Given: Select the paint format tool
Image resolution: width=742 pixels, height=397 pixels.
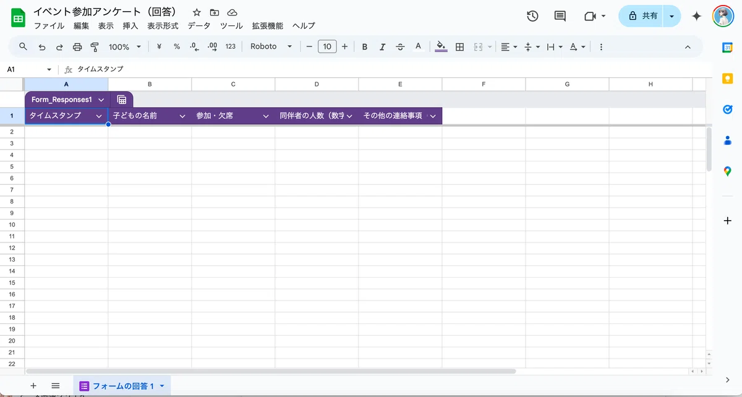Looking at the screenshot, I should [95, 46].
